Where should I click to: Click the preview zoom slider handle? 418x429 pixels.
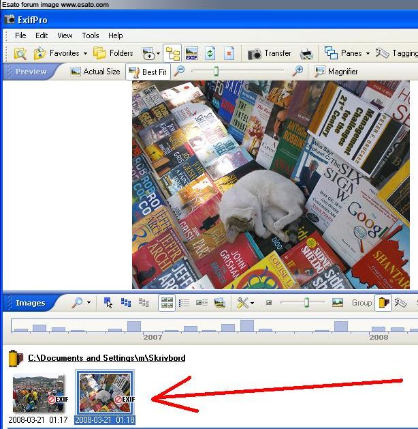pos(216,71)
